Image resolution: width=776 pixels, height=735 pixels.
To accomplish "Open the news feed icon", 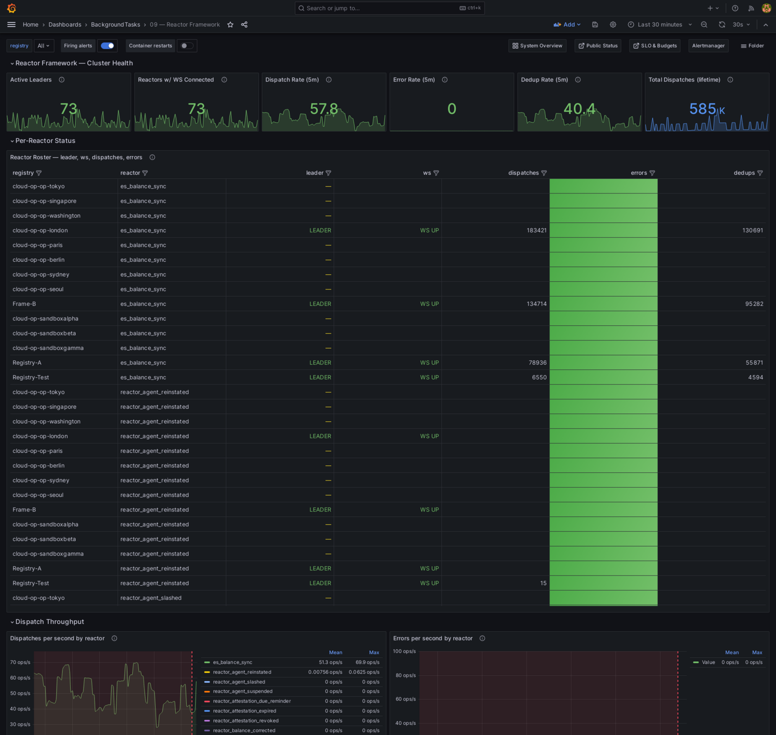I will click(x=751, y=8).
